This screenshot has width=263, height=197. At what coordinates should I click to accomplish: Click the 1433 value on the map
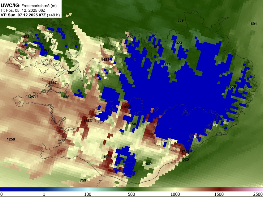click(105, 59)
